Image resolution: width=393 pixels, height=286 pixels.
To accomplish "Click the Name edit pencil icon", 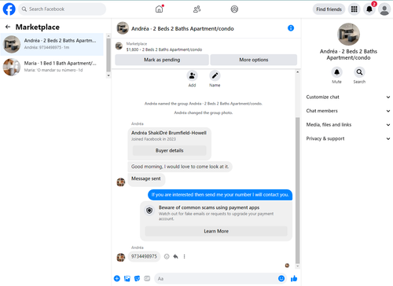I will (215, 76).
